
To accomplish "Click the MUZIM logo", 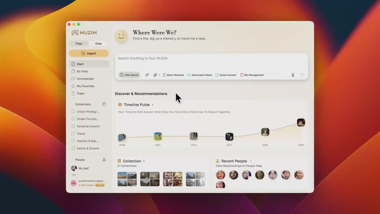I will pos(84,32).
